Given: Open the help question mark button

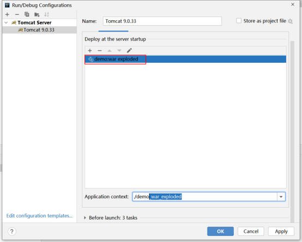Looking at the screenshot, I should point(12,231).
